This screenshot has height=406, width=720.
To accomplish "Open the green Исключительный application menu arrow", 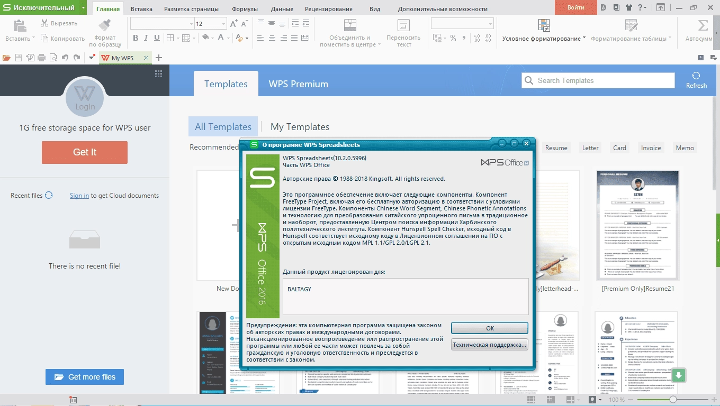I will pos(84,7).
